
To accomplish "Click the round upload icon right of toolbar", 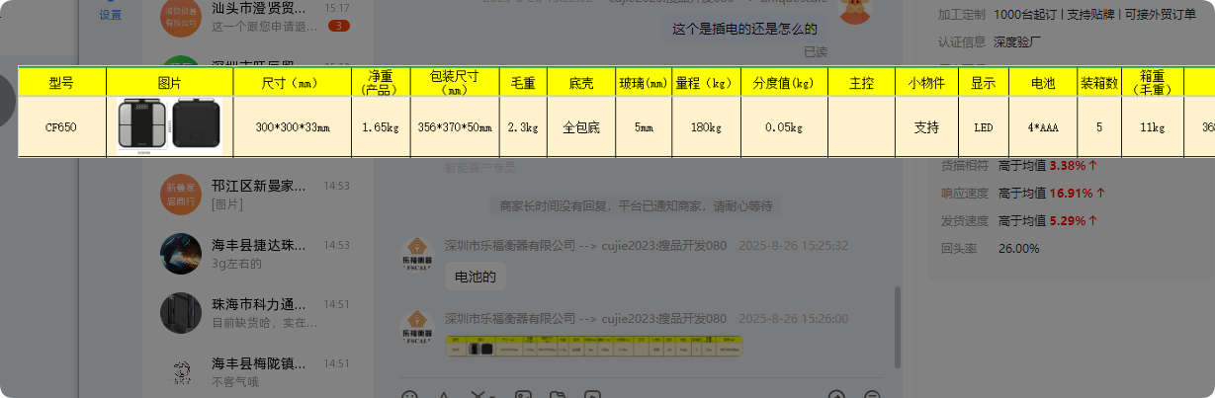I will [x=837, y=395].
